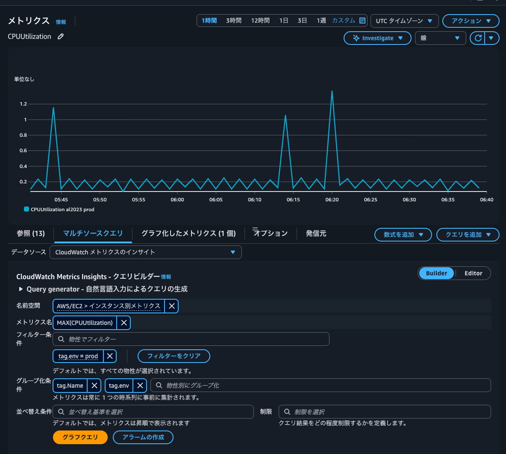Screen dimensions: 506x454
Task: Open the データソース CloudWatch dropdown
Action: (x=146, y=252)
